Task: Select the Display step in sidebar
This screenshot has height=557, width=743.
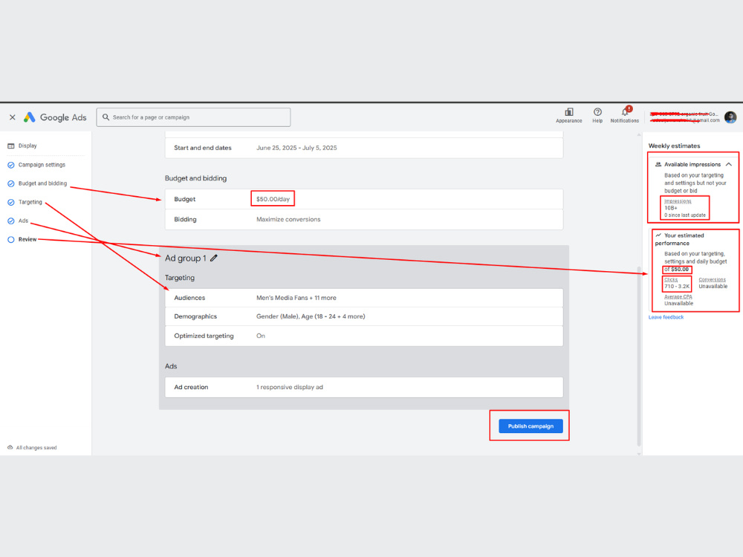Action: point(27,146)
